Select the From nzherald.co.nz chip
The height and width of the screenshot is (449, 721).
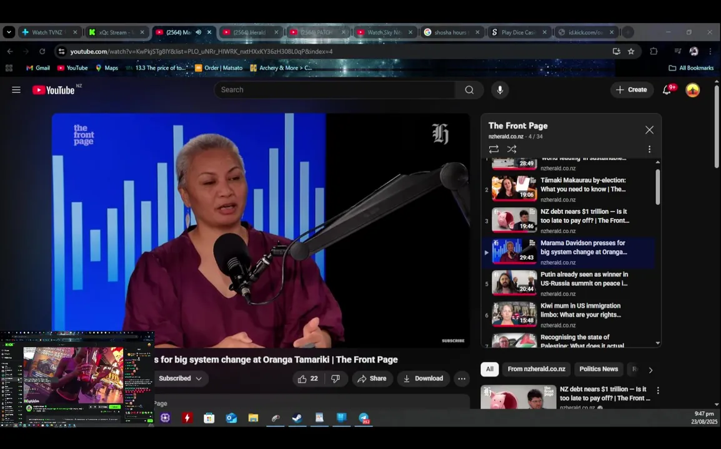(x=537, y=369)
